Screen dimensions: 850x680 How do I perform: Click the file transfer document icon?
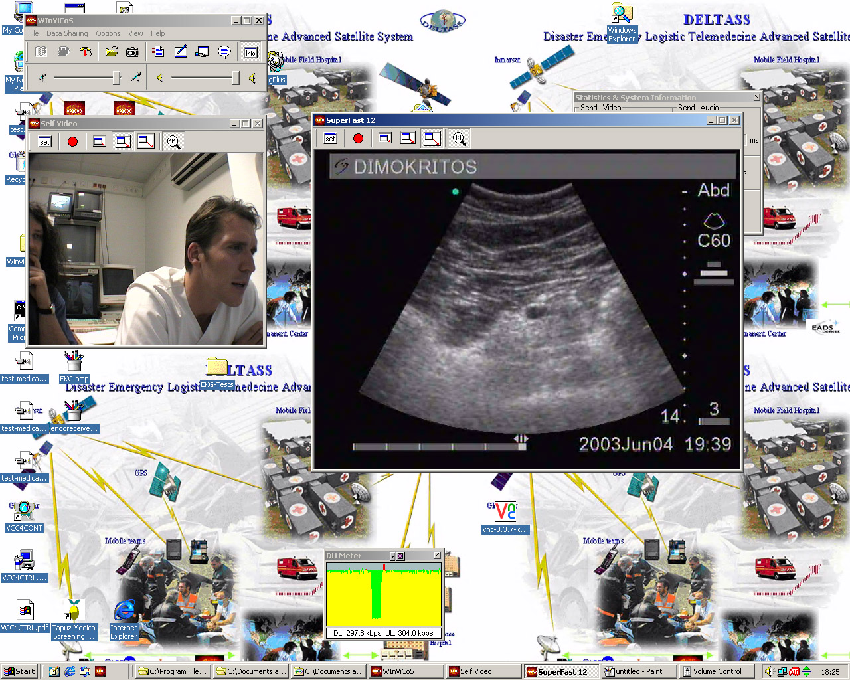click(x=158, y=52)
